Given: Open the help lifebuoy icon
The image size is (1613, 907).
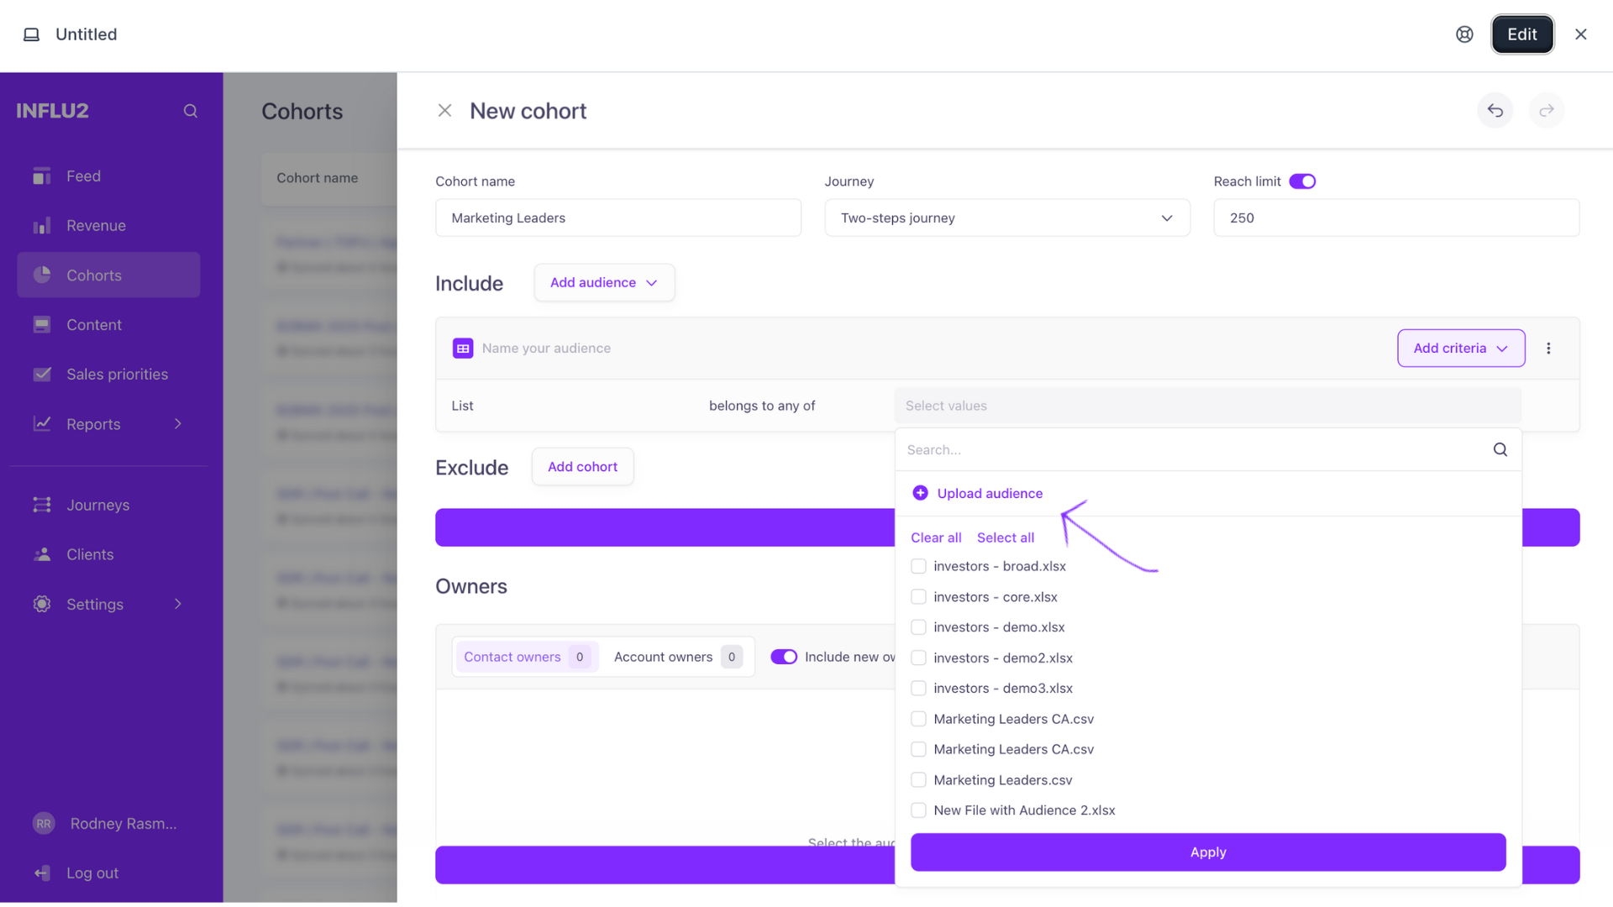Looking at the screenshot, I should pyautogui.click(x=1464, y=34).
